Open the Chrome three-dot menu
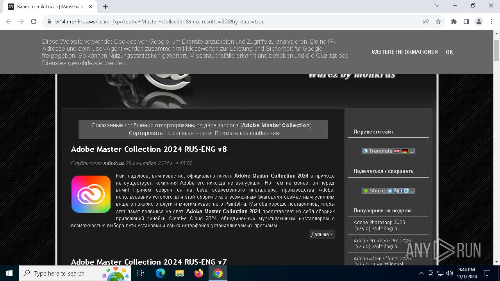 click(x=491, y=22)
